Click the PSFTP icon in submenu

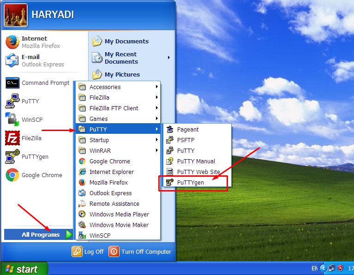click(x=169, y=140)
